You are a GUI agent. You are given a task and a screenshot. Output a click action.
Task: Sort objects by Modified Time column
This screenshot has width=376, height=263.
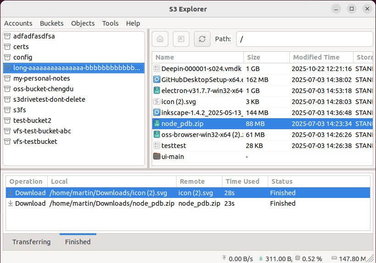point(321,57)
